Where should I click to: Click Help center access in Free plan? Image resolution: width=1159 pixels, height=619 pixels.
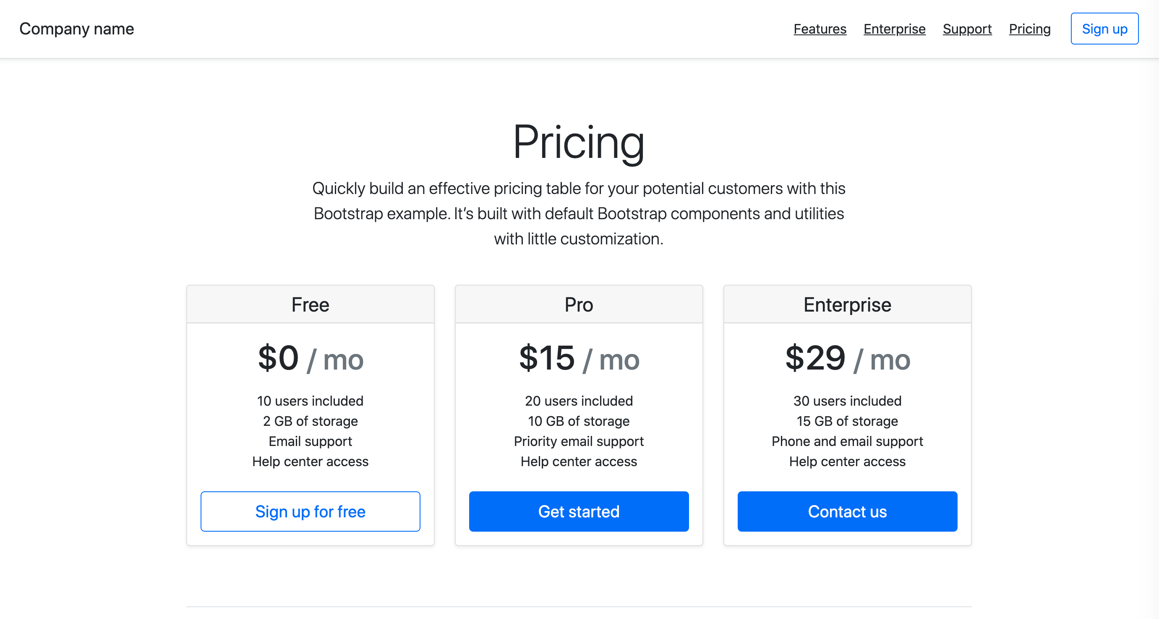310,461
